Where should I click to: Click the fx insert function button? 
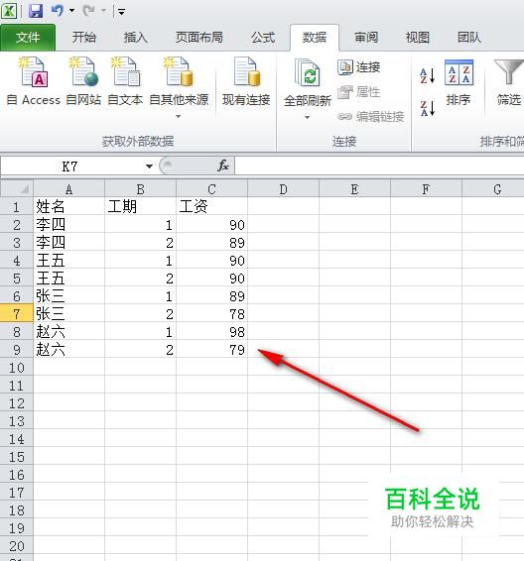[x=223, y=166]
